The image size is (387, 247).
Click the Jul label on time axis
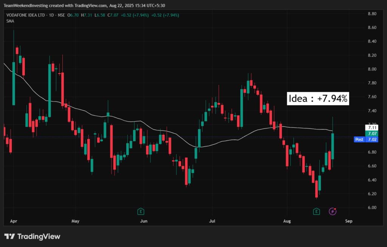click(x=212, y=221)
